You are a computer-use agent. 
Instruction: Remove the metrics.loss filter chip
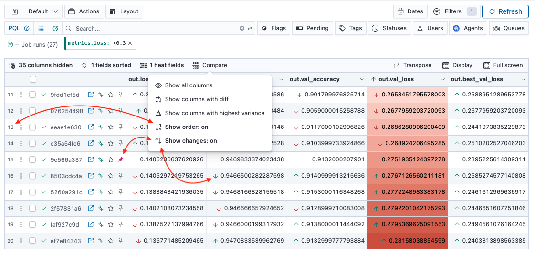coord(130,43)
